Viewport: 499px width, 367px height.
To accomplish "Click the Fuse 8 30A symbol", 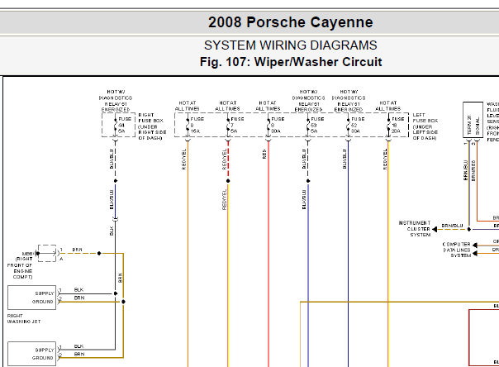I will [x=269, y=125].
